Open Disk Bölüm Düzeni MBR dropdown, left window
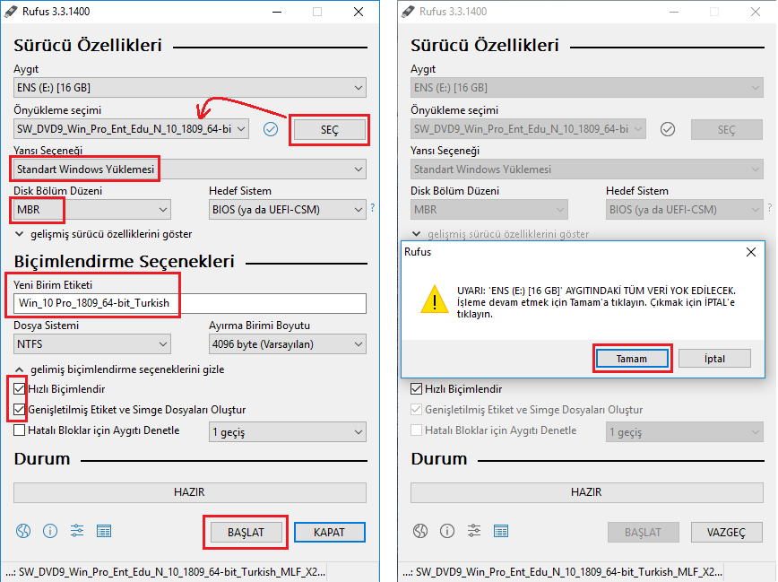778x582 pixels. [92, 210]
